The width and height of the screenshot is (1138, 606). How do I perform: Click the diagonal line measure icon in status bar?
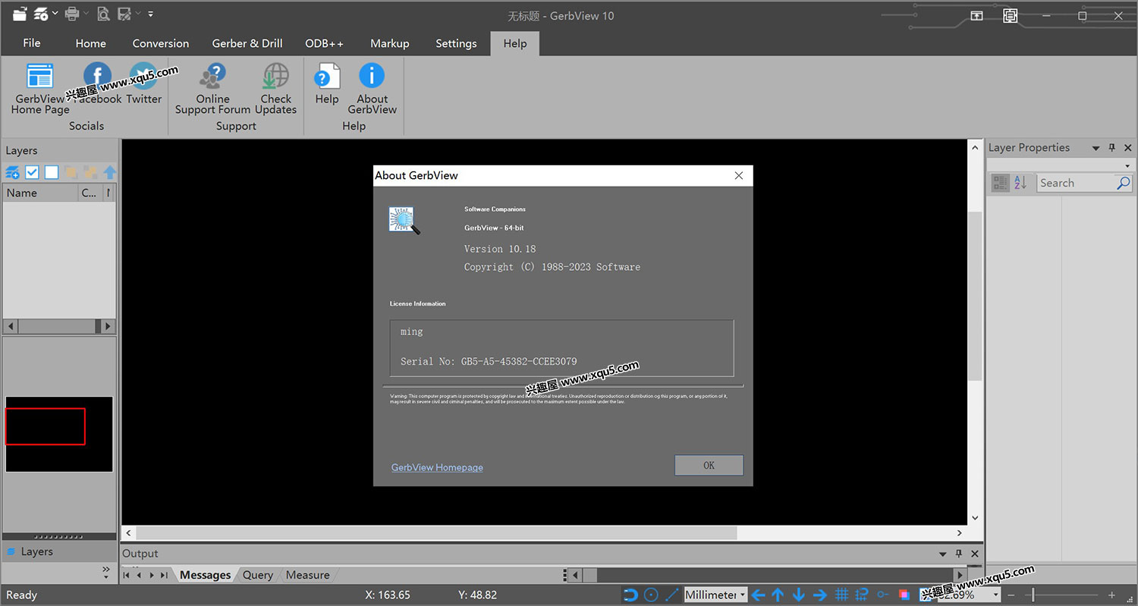click(x=672, y=595)
